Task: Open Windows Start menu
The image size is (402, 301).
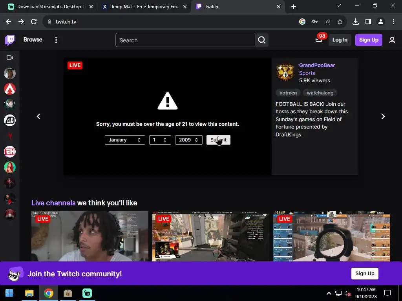Action: point(9,293)
